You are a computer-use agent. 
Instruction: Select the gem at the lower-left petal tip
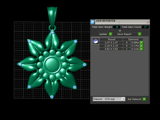(x=29, y=87)
